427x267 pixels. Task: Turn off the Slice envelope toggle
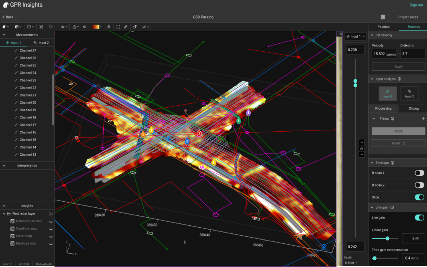click(419, 197)
